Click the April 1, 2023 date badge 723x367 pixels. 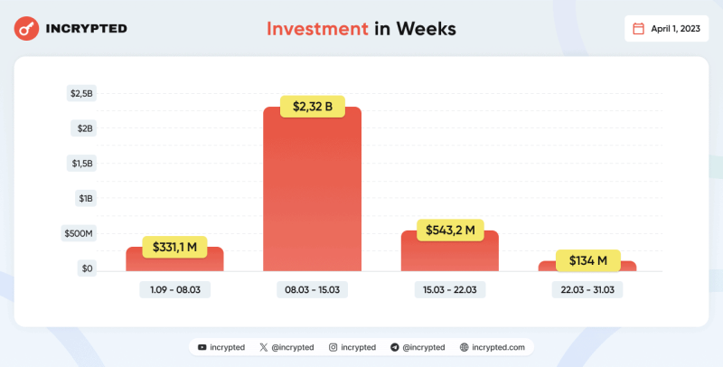pos(666,29)
